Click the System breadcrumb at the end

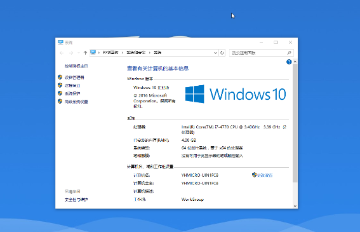(157, 53)
